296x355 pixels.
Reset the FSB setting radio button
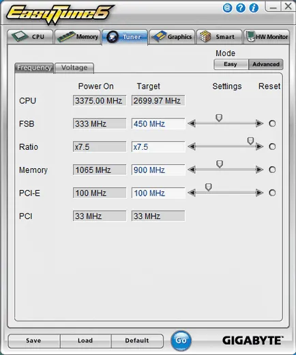[272, 124]
